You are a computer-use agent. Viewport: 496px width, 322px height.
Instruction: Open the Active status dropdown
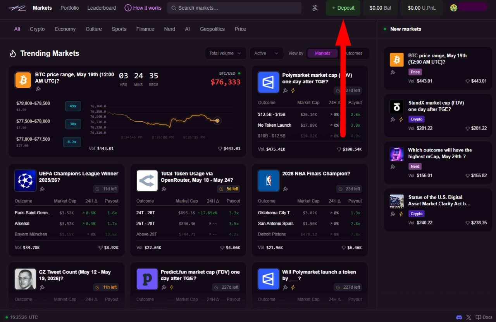(267, 53)
